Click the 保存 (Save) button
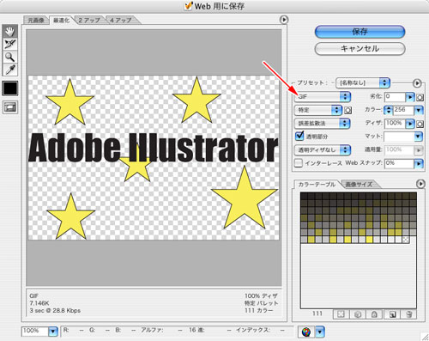Image resolution: width=429 pixels, height=341 pixels. pyautogui.click(x=360, y=32)
